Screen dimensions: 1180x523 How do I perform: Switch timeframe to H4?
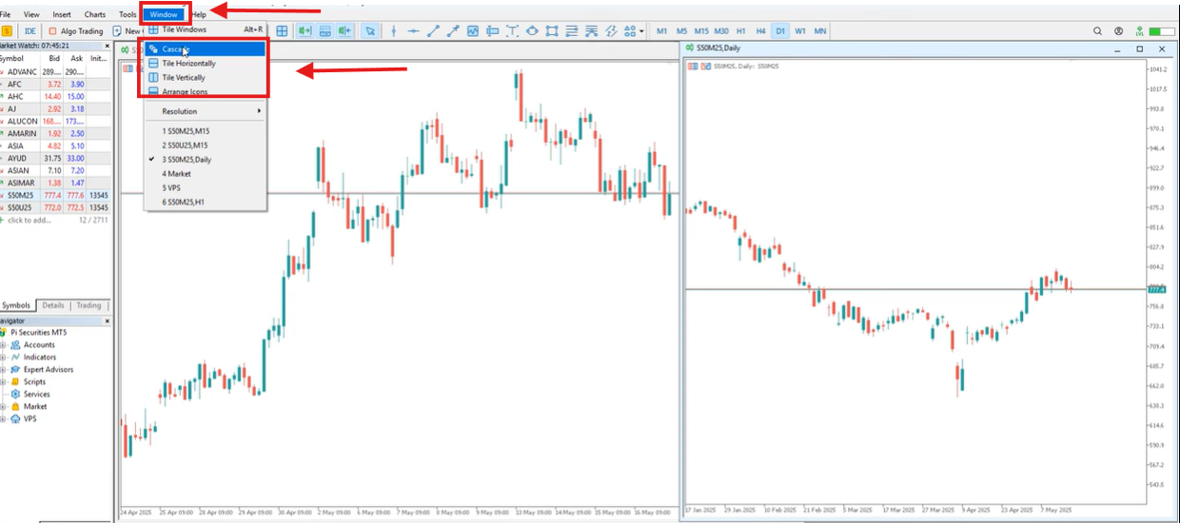coord(760,30)
